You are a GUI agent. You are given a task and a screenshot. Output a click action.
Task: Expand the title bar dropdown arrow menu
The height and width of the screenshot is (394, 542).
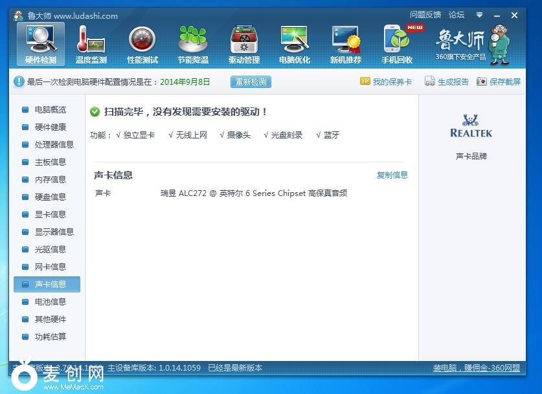(x=479, y=15)
